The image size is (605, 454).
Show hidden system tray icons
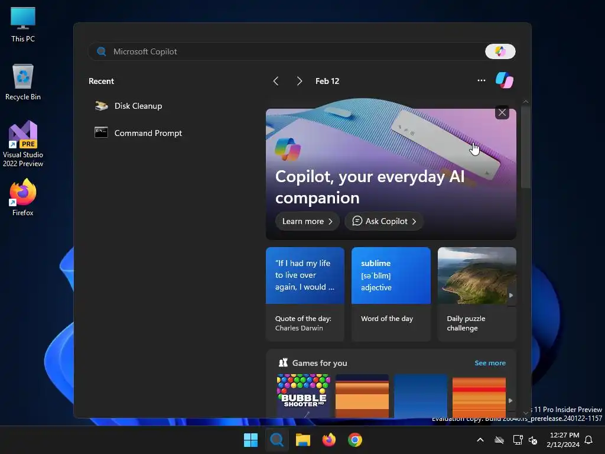[x=480, y=440]
